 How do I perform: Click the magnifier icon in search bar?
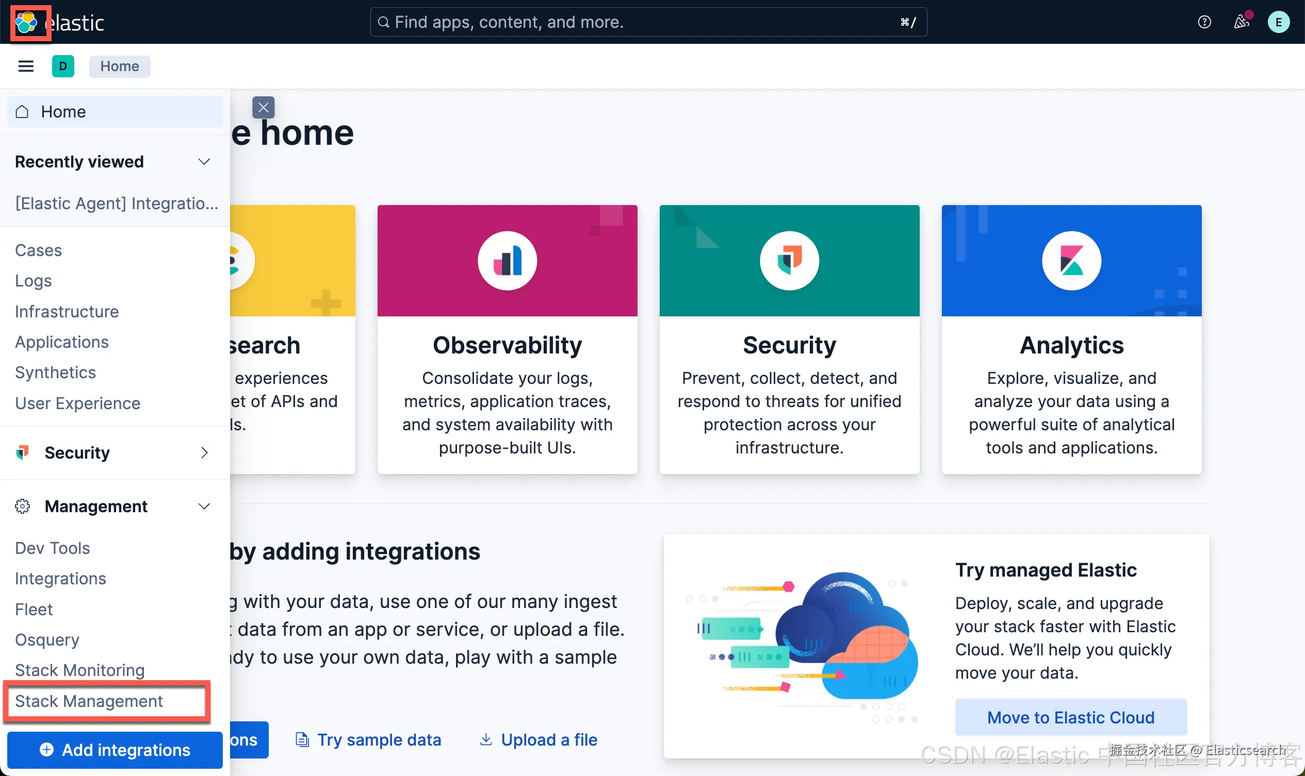pyautogui.click(x=383, y=22)
